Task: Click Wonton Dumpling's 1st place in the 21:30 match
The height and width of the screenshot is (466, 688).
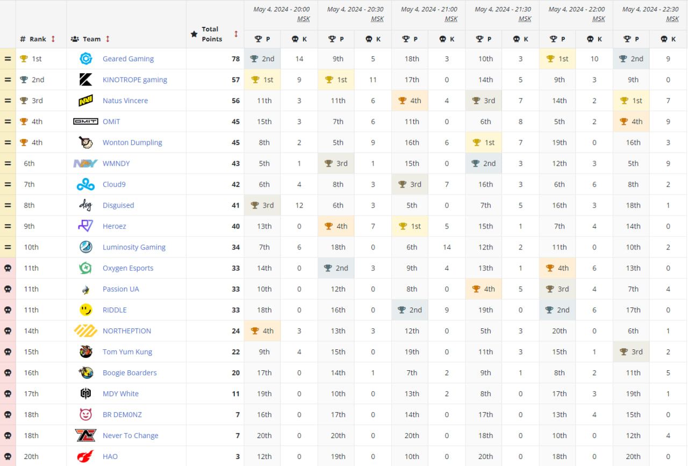Action: (484, 142)
